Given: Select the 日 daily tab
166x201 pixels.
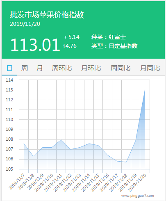Looking at the screenshot, I should pyautogui.click(x=9, y=68).
